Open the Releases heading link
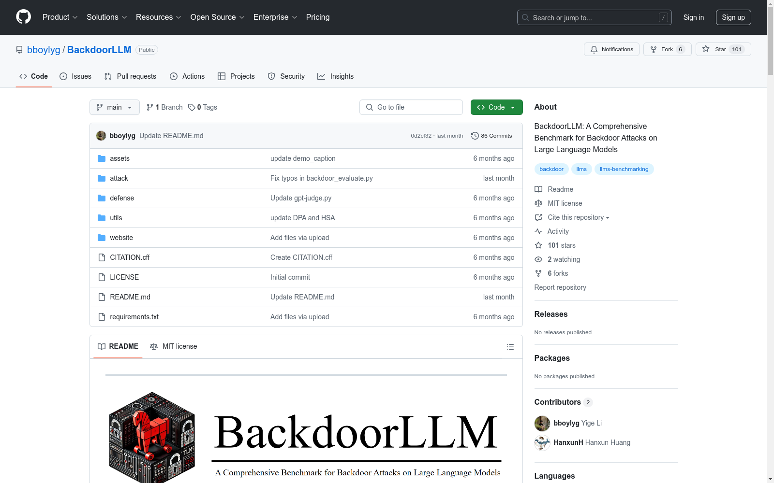This screenshot has width=774, height=483. 551,314
